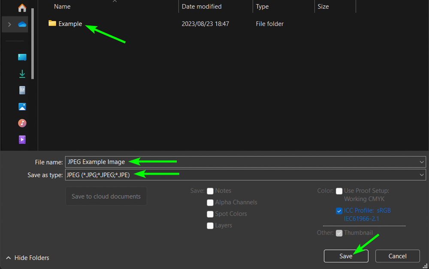Enable the Notes checkbox
Image resolution: width=429 pixels, height=269 pixels.
(x=210, y=191)
